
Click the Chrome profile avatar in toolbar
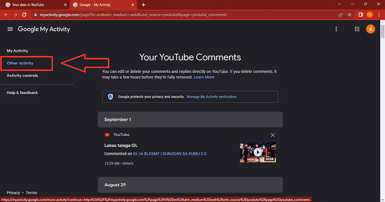coord(370,15)
